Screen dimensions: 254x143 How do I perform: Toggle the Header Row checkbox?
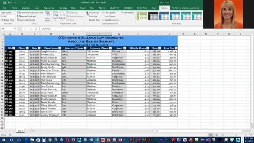click(x=87, y=12)
